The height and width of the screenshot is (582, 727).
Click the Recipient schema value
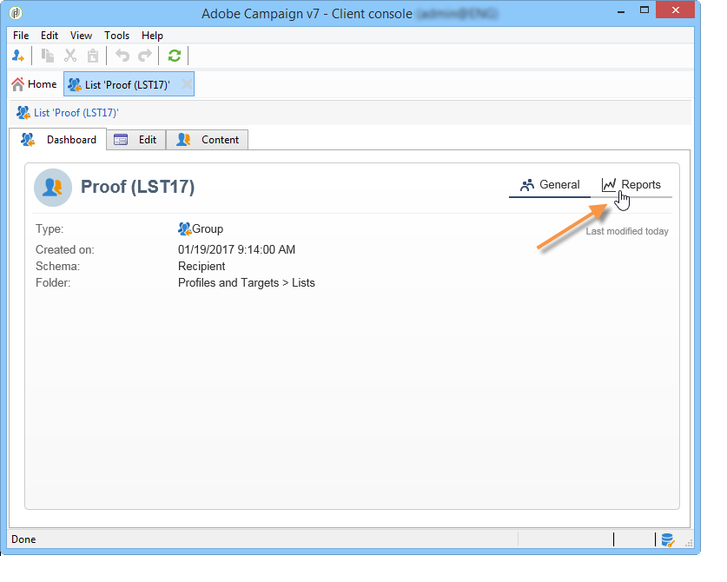pyautogui.click(x=202, y=266)
